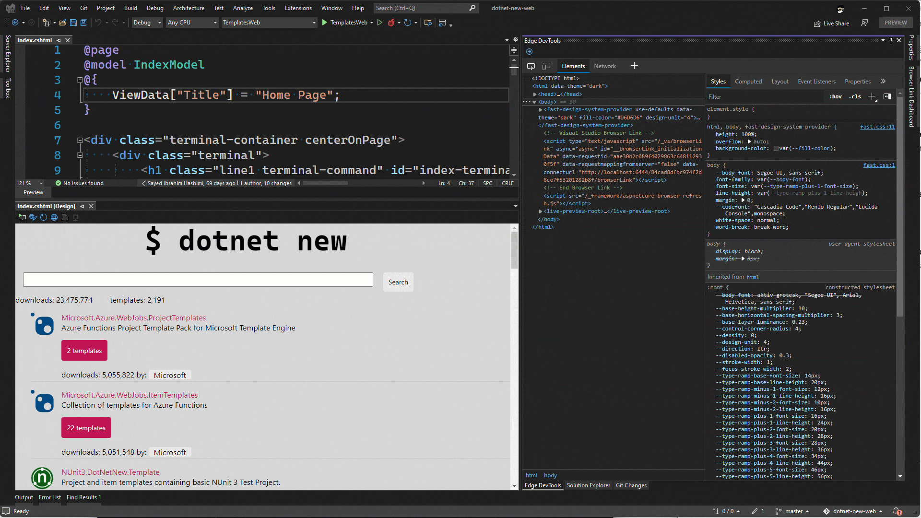This screenshot has height=518, width=921.
Task: Toggle the computed styles sidebar pane
Action: pyautogui.click(x=887, y=96)
